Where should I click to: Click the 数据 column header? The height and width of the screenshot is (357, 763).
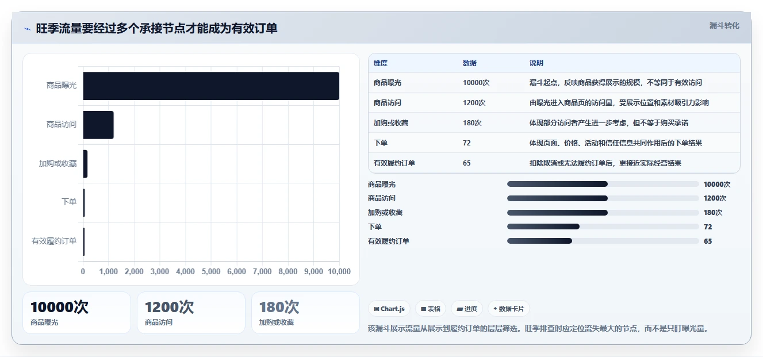[x=470, y=63]
